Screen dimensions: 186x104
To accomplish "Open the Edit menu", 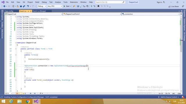I will [12, 2].
